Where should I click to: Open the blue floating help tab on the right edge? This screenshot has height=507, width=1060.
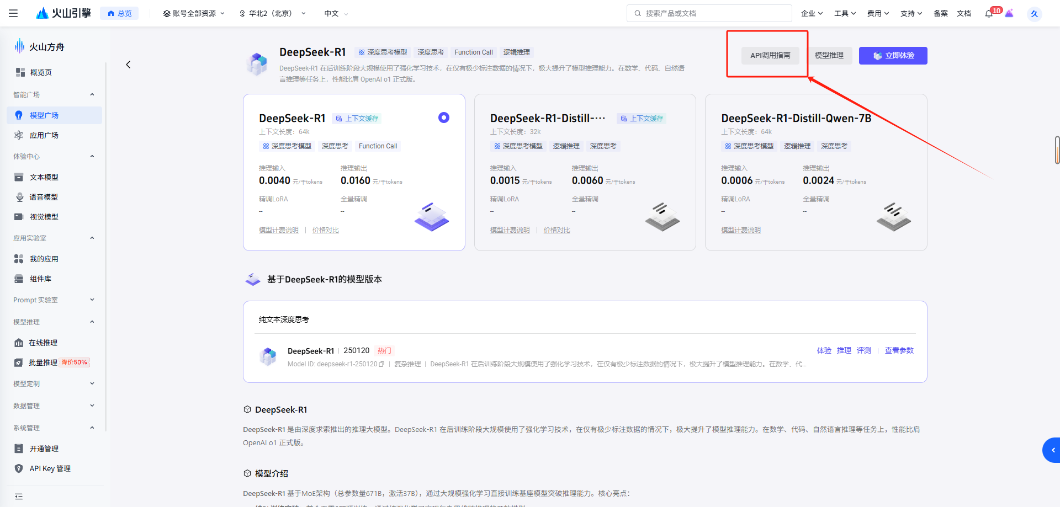[1051, 450]
